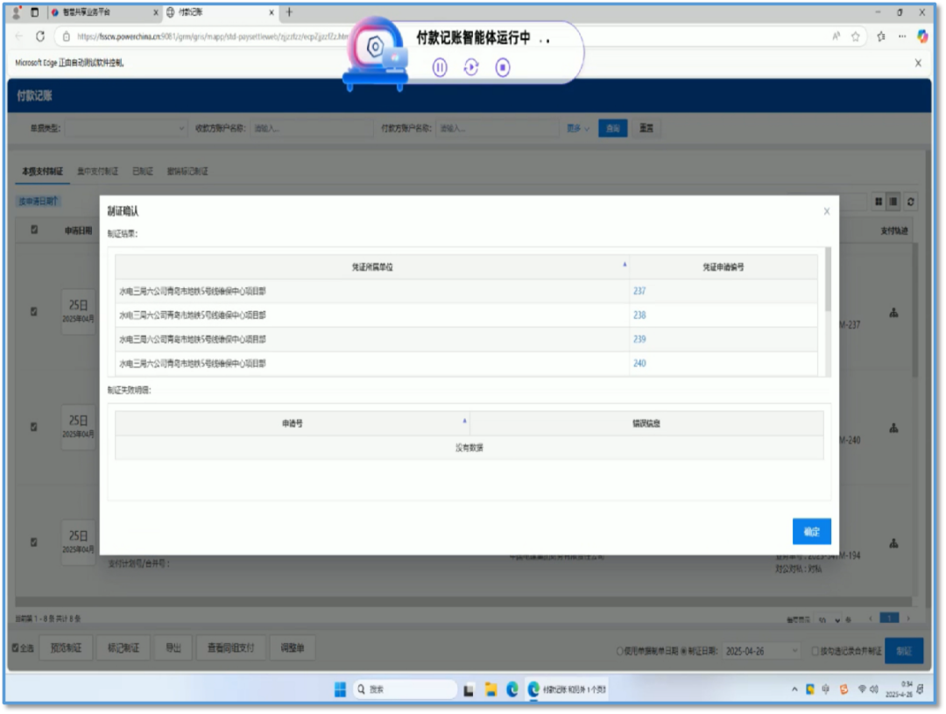Image resolution: width=946 pixels, height=714 pixels.
Task: Open voucher number 239 link
Action: [x=639, y=339]
